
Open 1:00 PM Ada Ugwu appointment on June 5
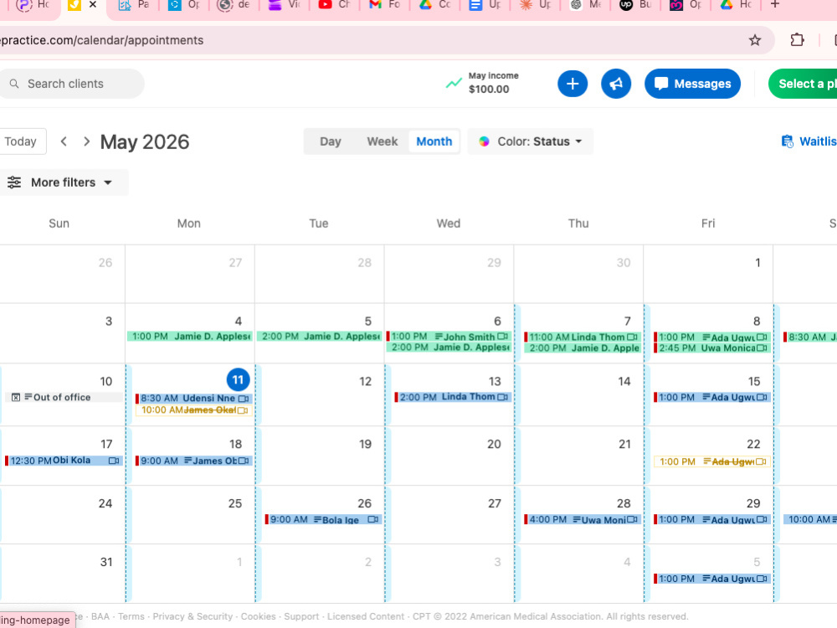click(712, 579)
